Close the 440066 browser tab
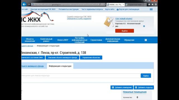This screenshot has width=179, height=100. [x=123, y=5]
